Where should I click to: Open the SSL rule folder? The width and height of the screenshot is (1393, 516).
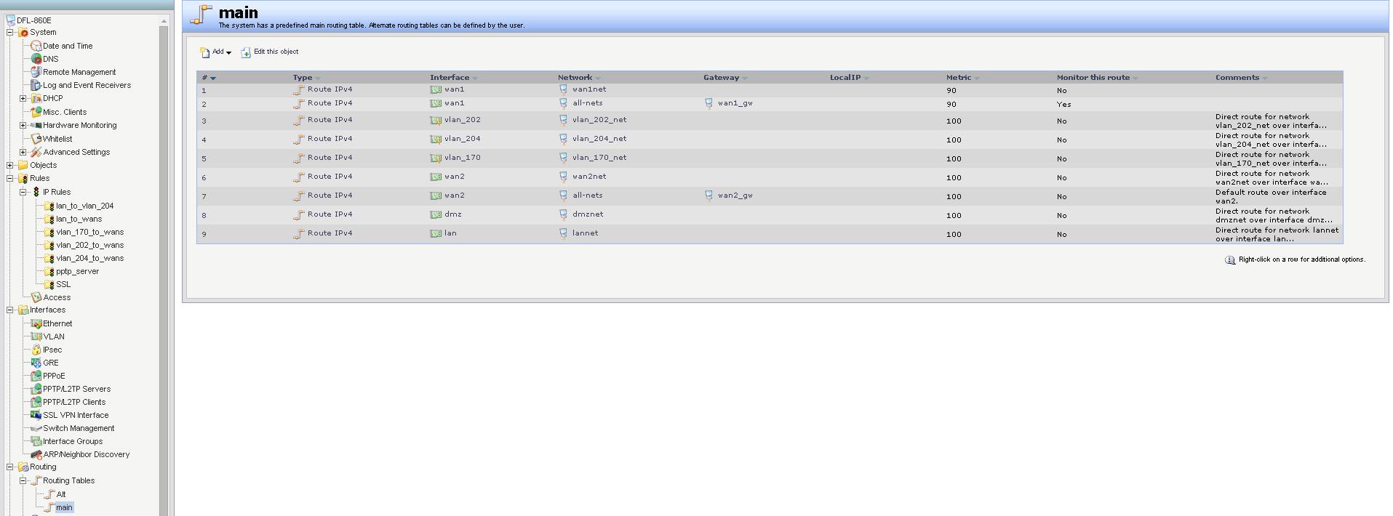tap(63, 284)
